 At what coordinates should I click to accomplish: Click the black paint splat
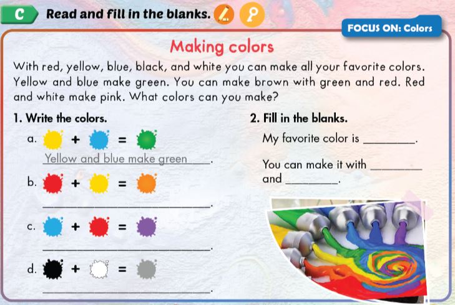pyautogui.click(x=54, y=270)
